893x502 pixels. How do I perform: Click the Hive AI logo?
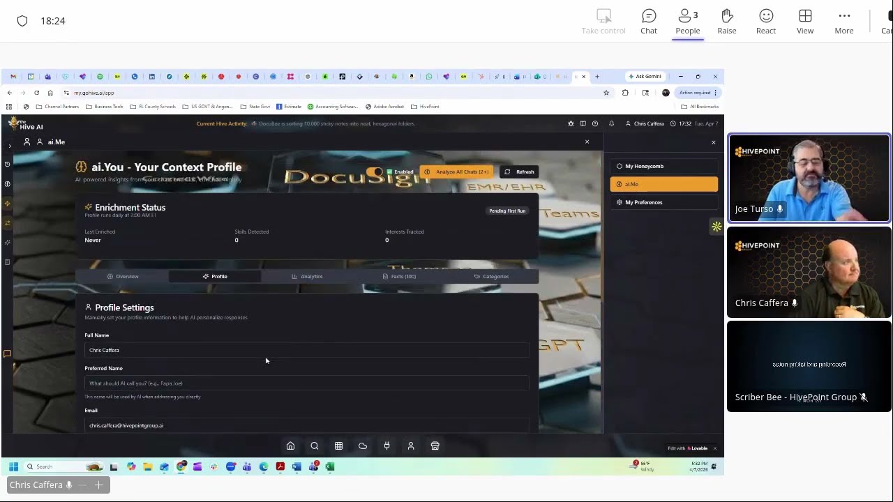tap(25, 124)
